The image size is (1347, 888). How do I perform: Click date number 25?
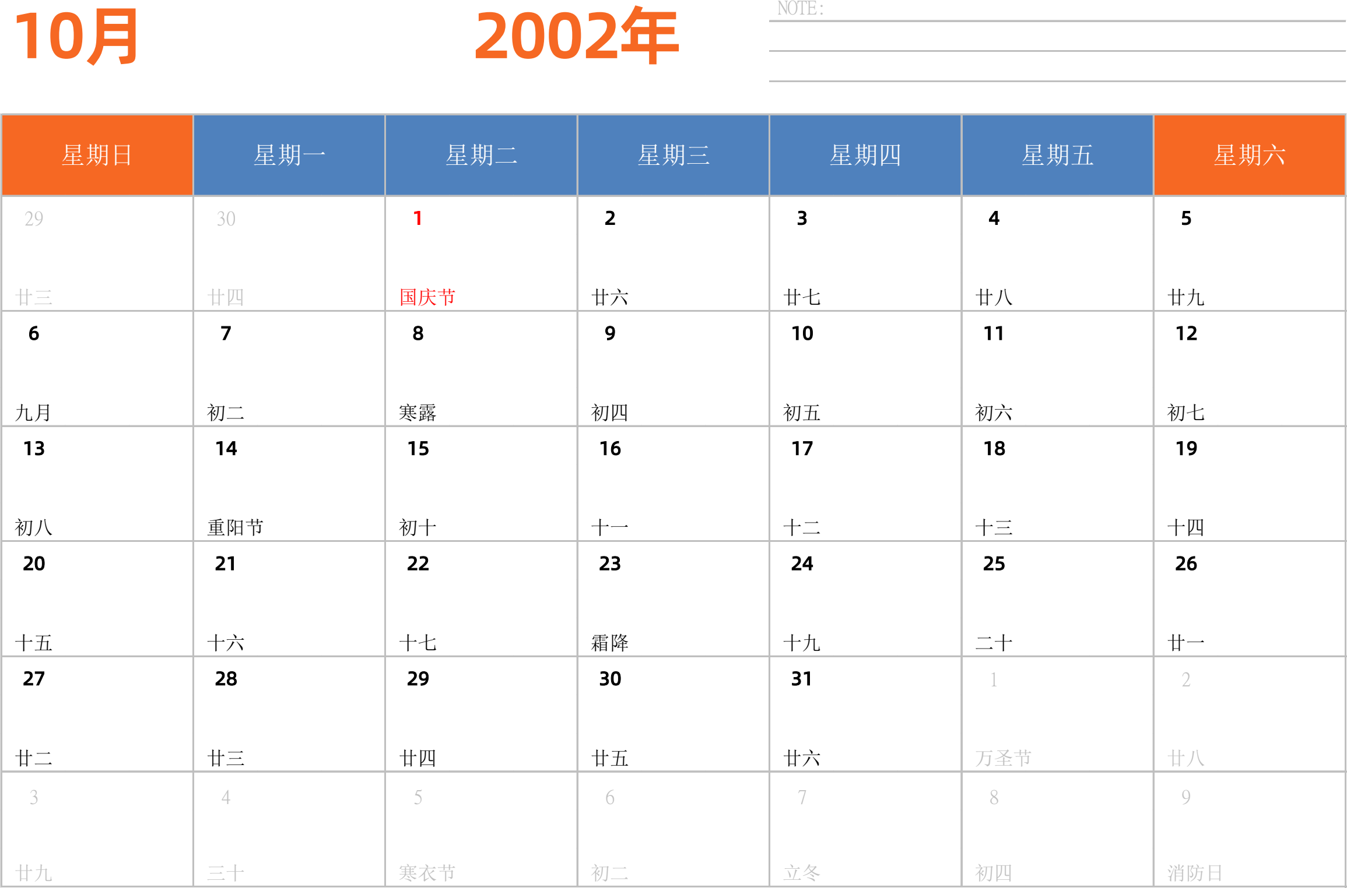point(995,563)
